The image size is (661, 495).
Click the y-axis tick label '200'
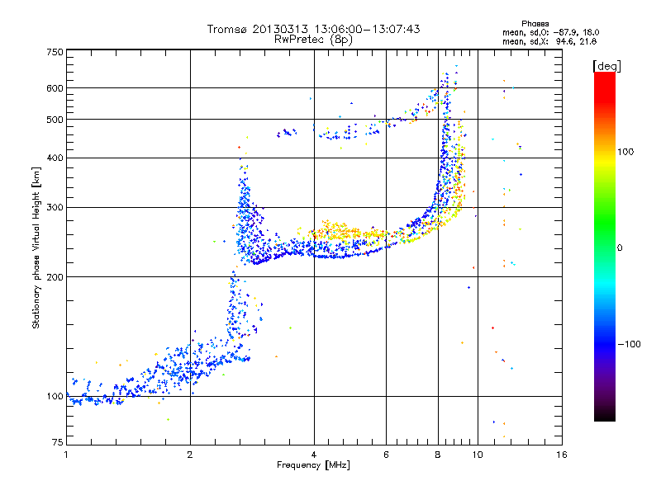(x=55, y=277)
